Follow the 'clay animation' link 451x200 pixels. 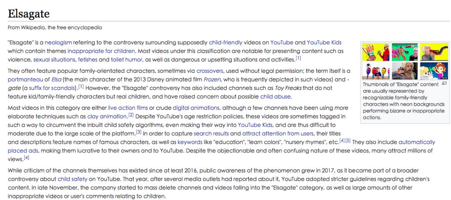[x=107, y=116]
